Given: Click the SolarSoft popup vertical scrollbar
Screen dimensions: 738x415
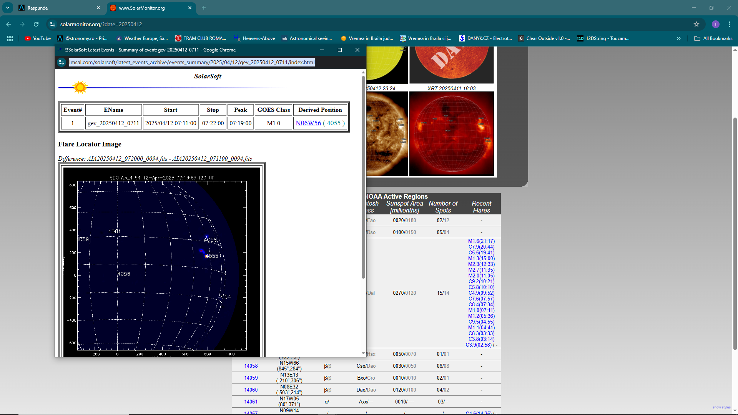Looking at the screenshot, I should point(363,177).
